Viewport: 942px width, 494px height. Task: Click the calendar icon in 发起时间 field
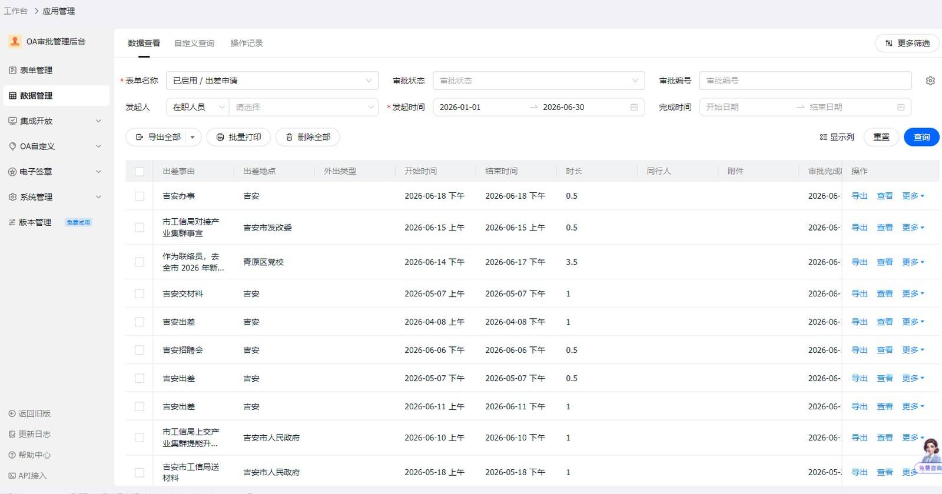[x=634, y=107]
